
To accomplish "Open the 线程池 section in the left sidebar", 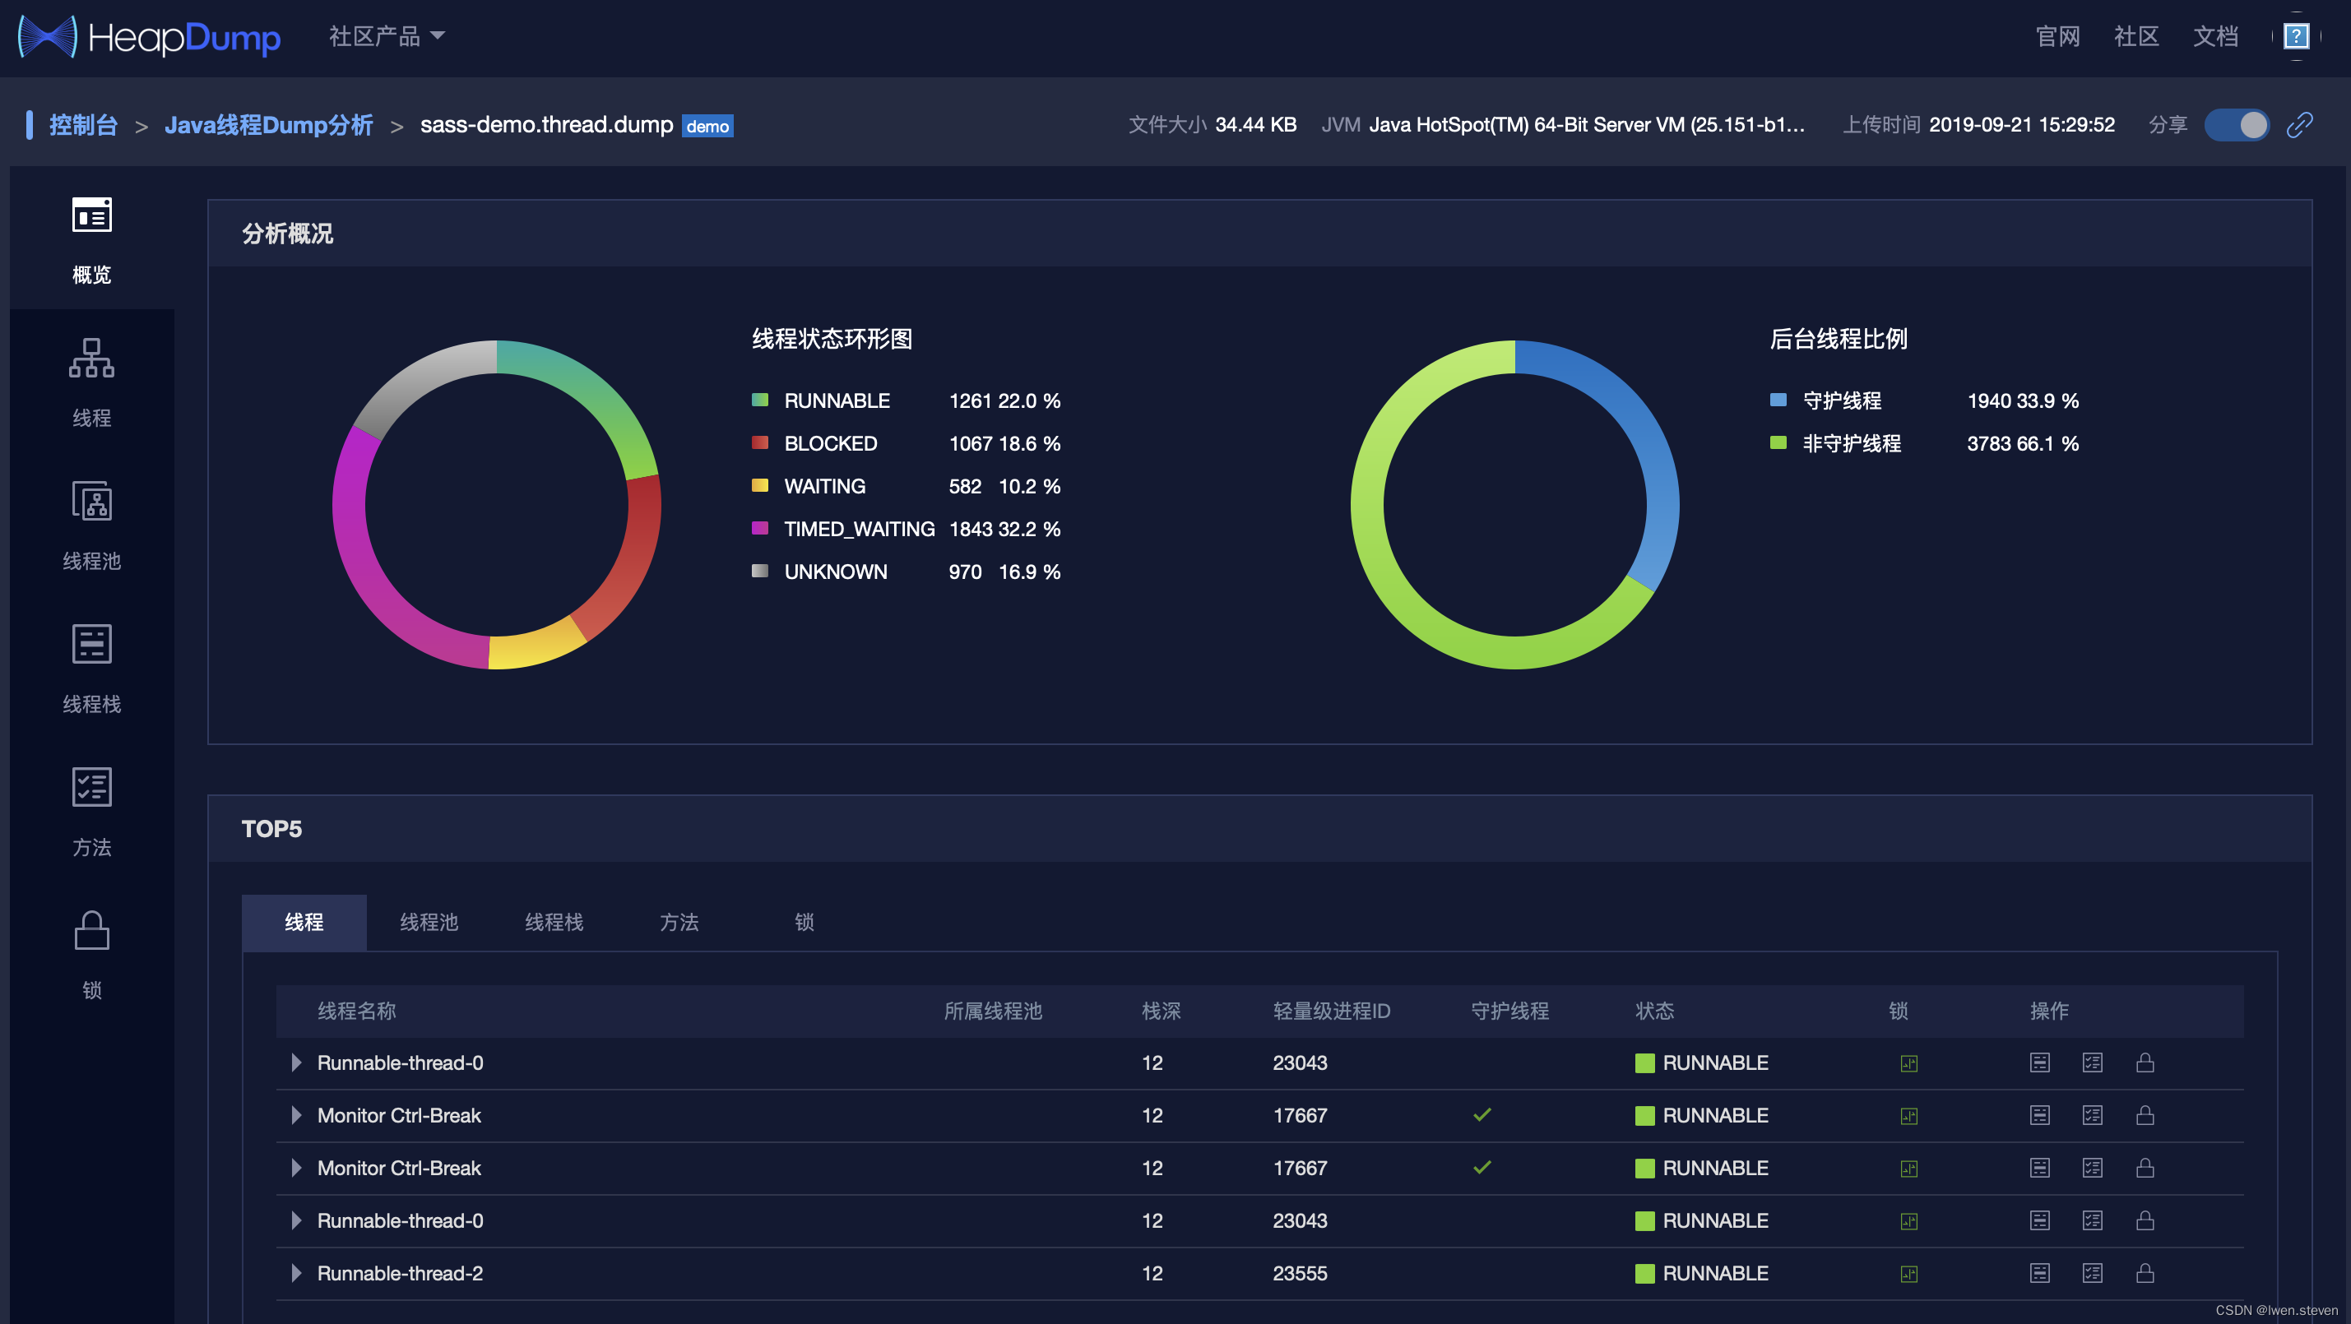I will 91,525.
